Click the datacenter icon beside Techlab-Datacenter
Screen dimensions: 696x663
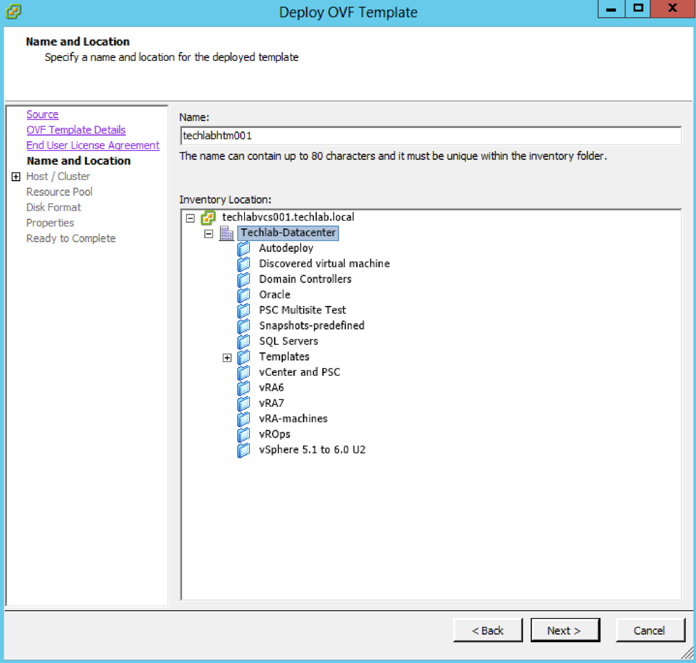(x=227, y=233)
